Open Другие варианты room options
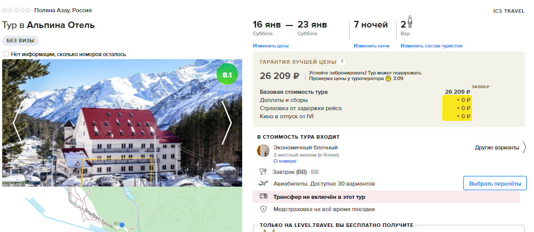534x232 pixels. pyautogui.click(x=497, y=147)
